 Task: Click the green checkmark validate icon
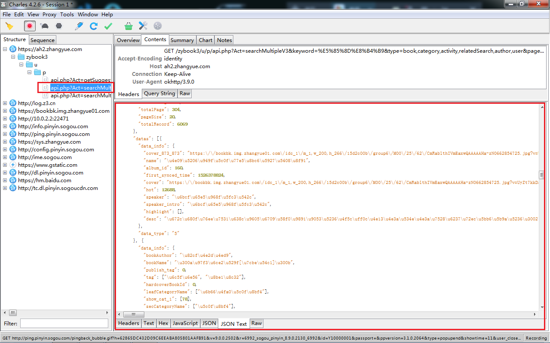pyautogui.click(x=108, y=26)
